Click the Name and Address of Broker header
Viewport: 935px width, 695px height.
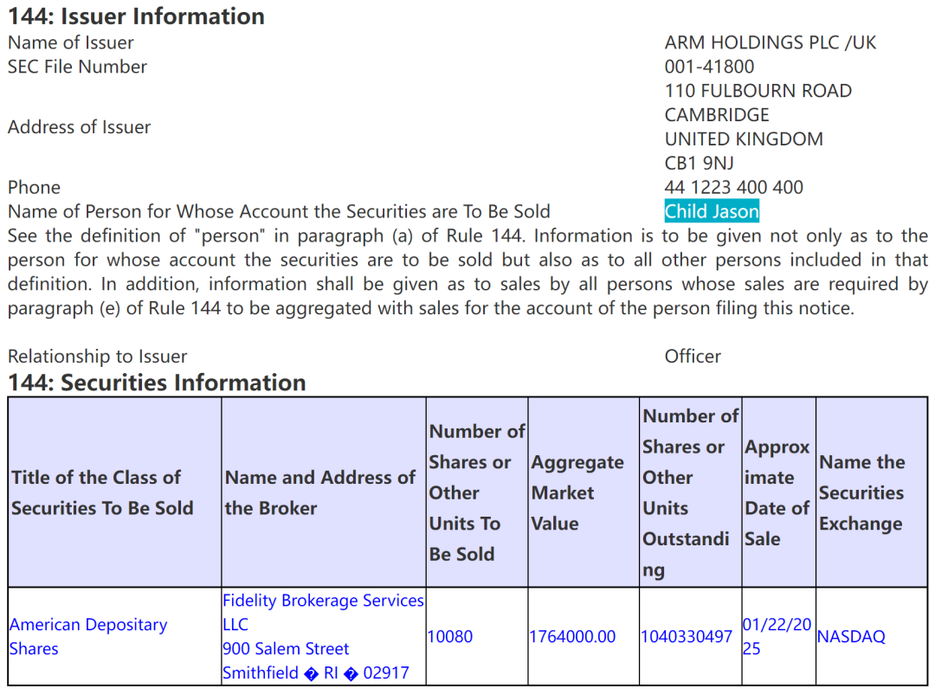click(319, 492)
